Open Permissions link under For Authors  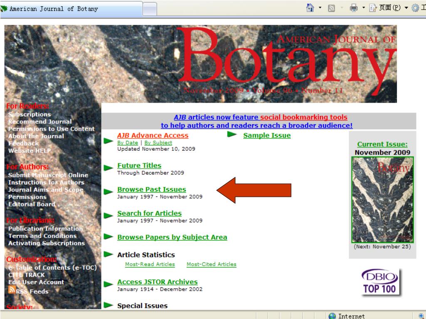pyautogui.click(x=27, y=197)
